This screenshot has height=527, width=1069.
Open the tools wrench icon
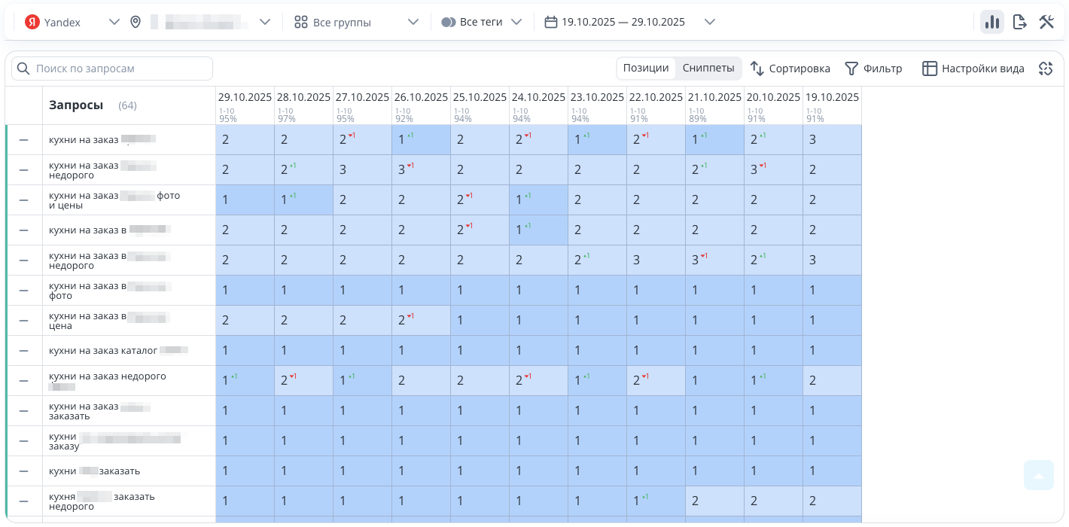click(1046, 22)
